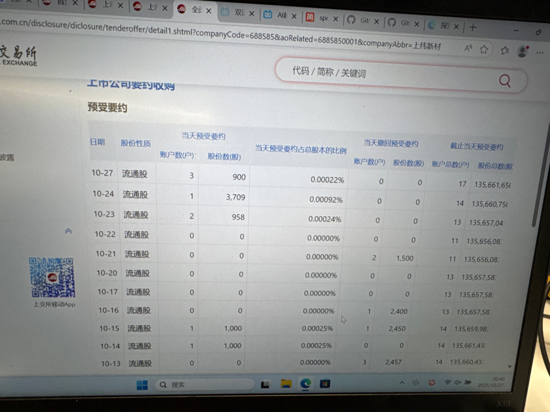Click the 900 shares cell
The height and width of the screenshot is (412, 550).
[x=239, y=177]
